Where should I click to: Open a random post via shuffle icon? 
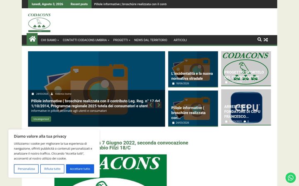(x=266, y=40)
